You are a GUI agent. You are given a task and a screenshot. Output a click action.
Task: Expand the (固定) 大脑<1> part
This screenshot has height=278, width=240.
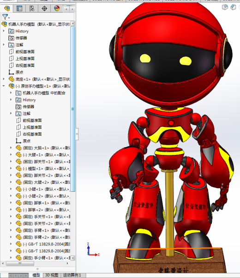point(11,148)
